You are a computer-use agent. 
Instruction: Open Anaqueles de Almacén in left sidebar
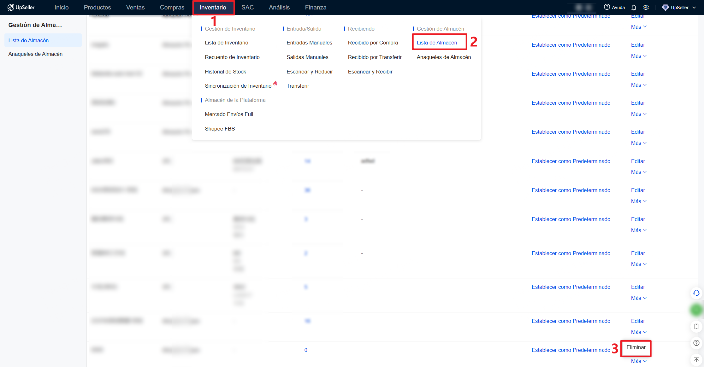pyautogui.click(x=35, y=54)
